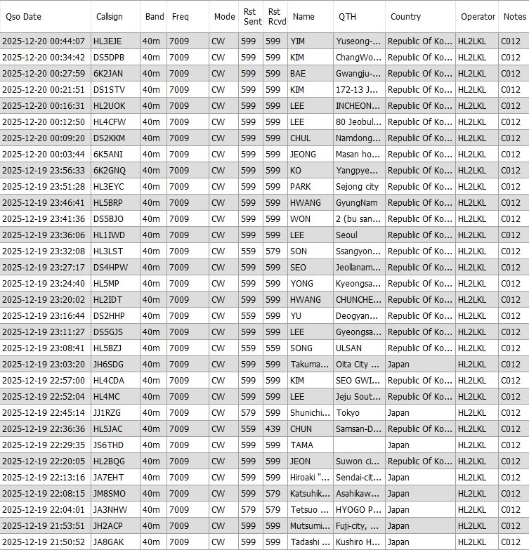This screenshot has width=529, height=550.
Task: Sort the log by Band column
Action: 154,16
